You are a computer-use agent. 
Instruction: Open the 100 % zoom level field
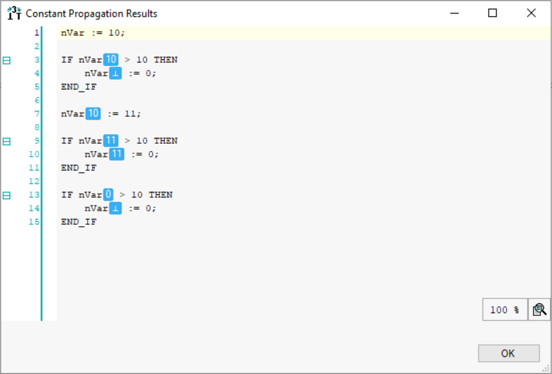(505, 310)
